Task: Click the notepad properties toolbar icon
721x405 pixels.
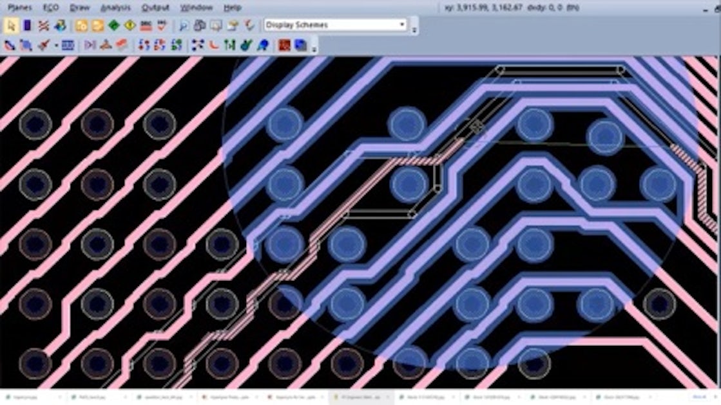Action: coord(233,25)
